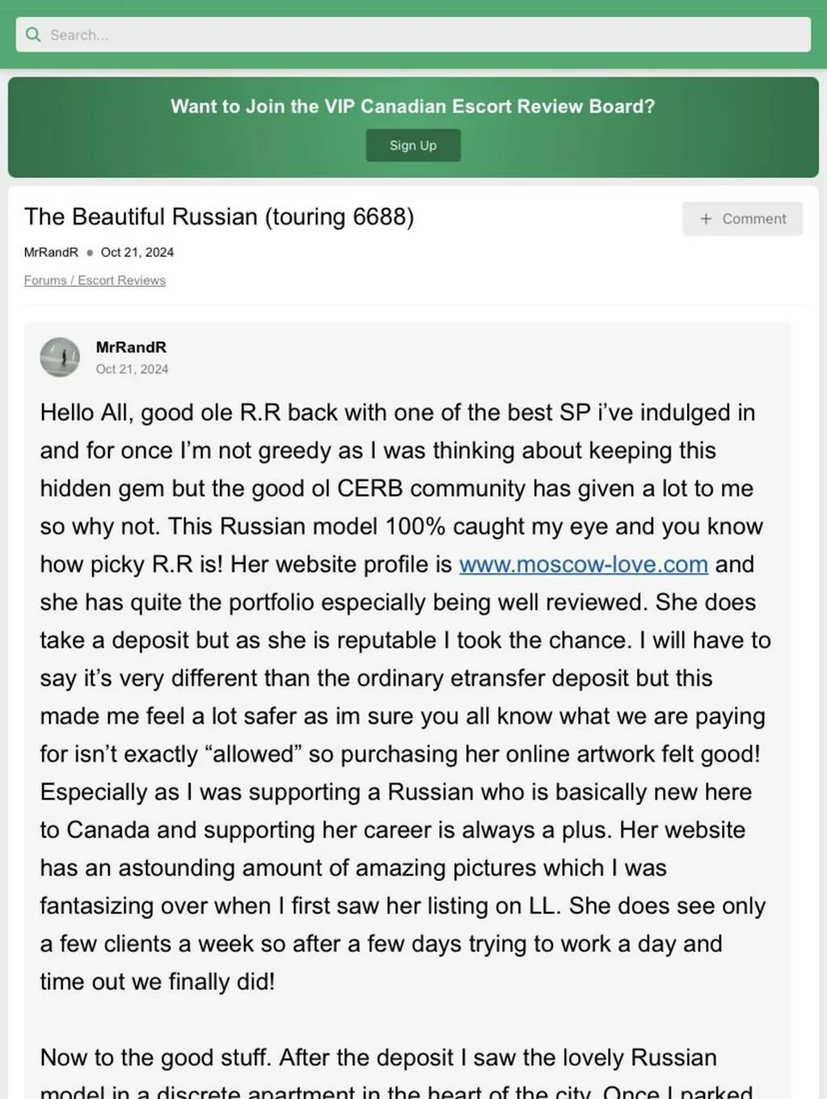The image size is (827, 1099).
Task: Click the VIP Canadian Escort Review Board heading
Action: pos(412,106)
